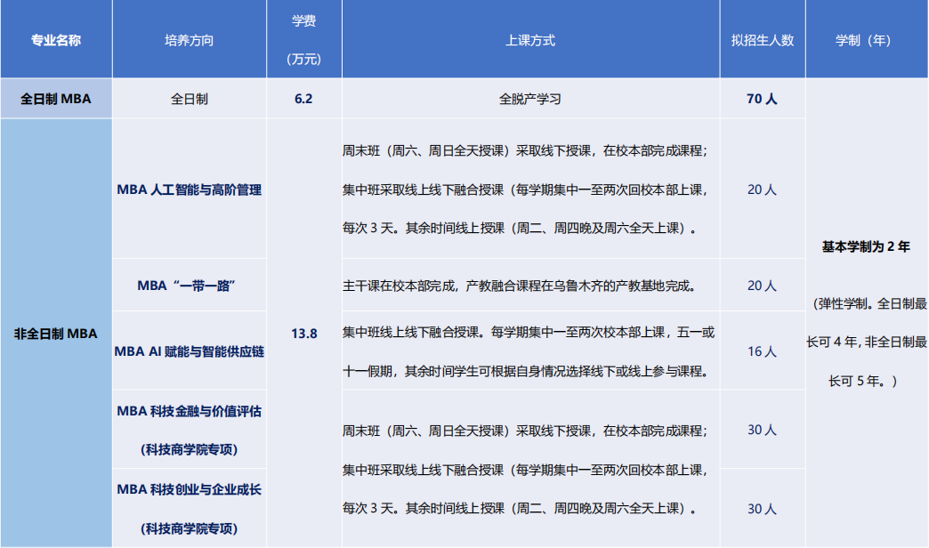Select "20 人" in the 一带一路 row
This screenshot has width=929, height=548.
point(762,286)
